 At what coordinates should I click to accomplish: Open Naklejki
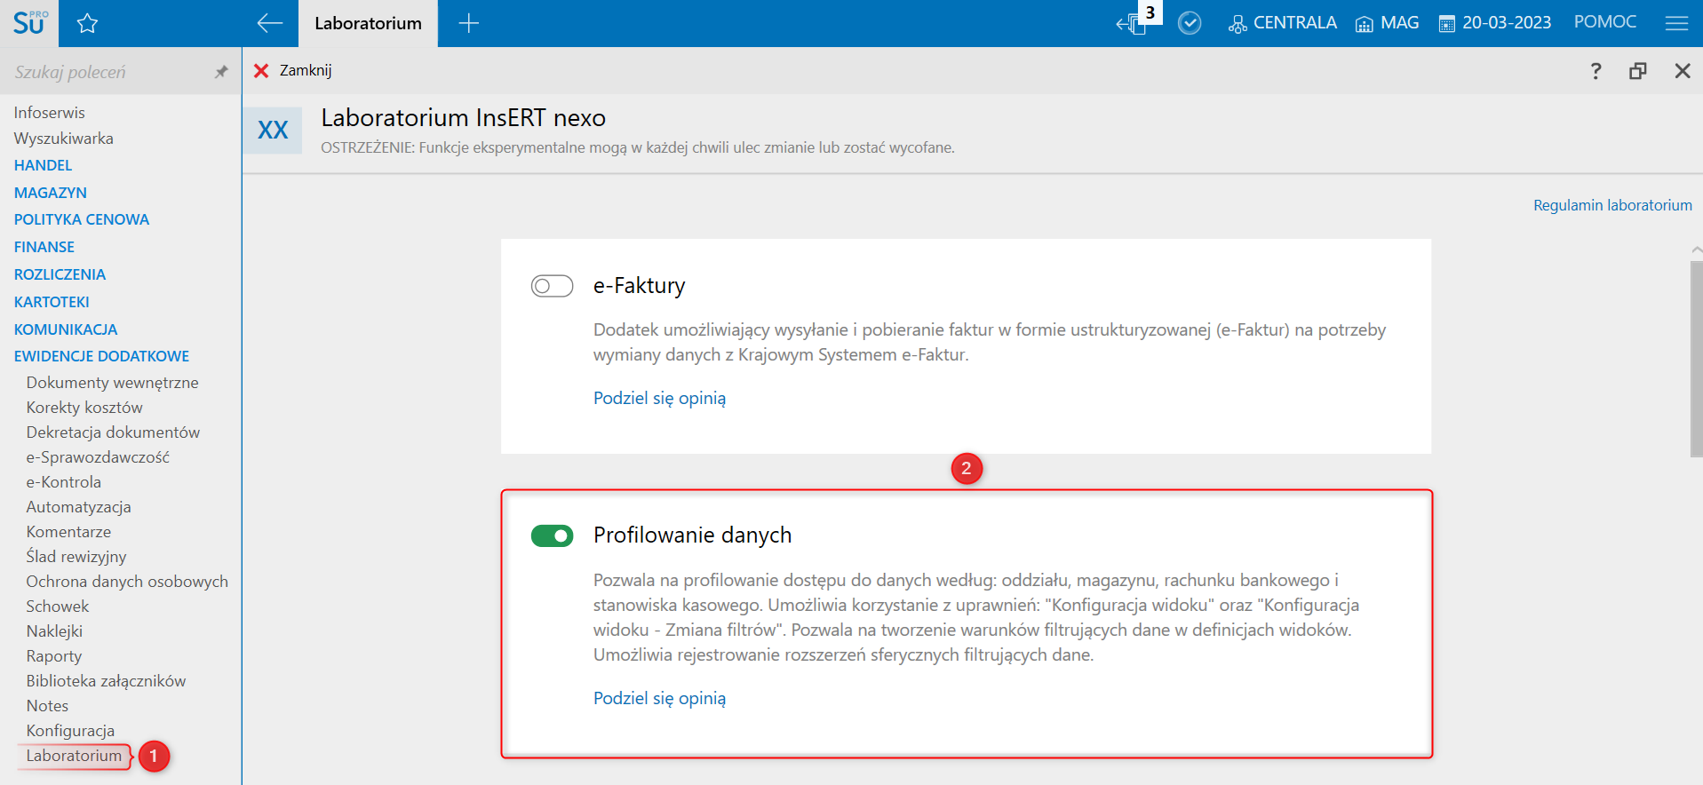click(54, 631)
